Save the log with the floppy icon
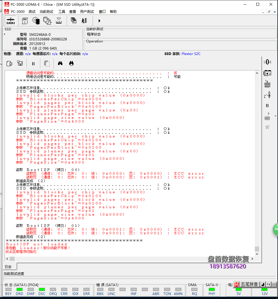 (20, 63)
